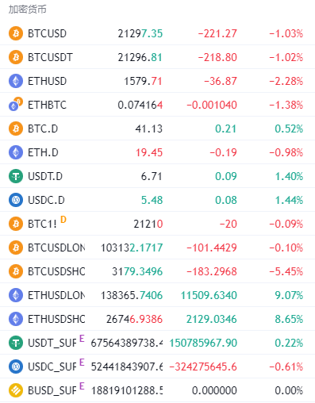Click the USD Coin icon beside USDC.D

(16, 200)
